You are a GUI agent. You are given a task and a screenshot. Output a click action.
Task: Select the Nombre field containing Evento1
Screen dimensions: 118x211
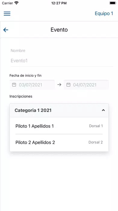tap(62, 61)
